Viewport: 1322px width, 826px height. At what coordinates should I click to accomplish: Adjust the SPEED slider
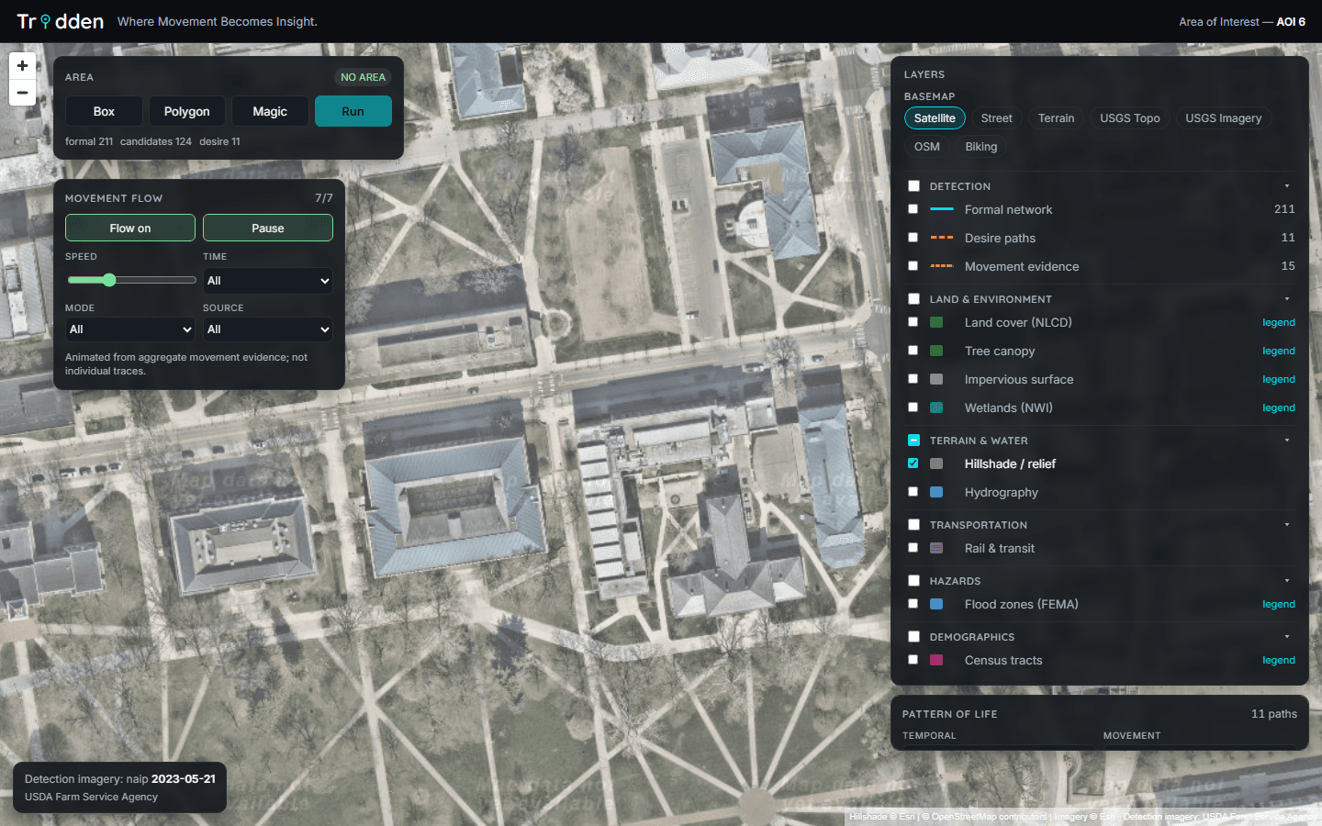tap(131, 280)
